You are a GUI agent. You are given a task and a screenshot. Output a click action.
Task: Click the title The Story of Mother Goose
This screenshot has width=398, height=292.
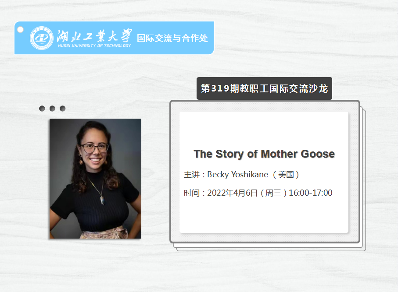pyautogui.click(x=264, y=154)
